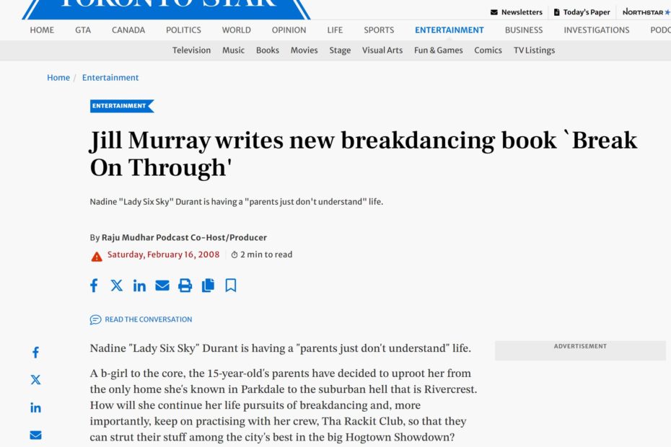Open Movies subsection

tap(304, 50)
